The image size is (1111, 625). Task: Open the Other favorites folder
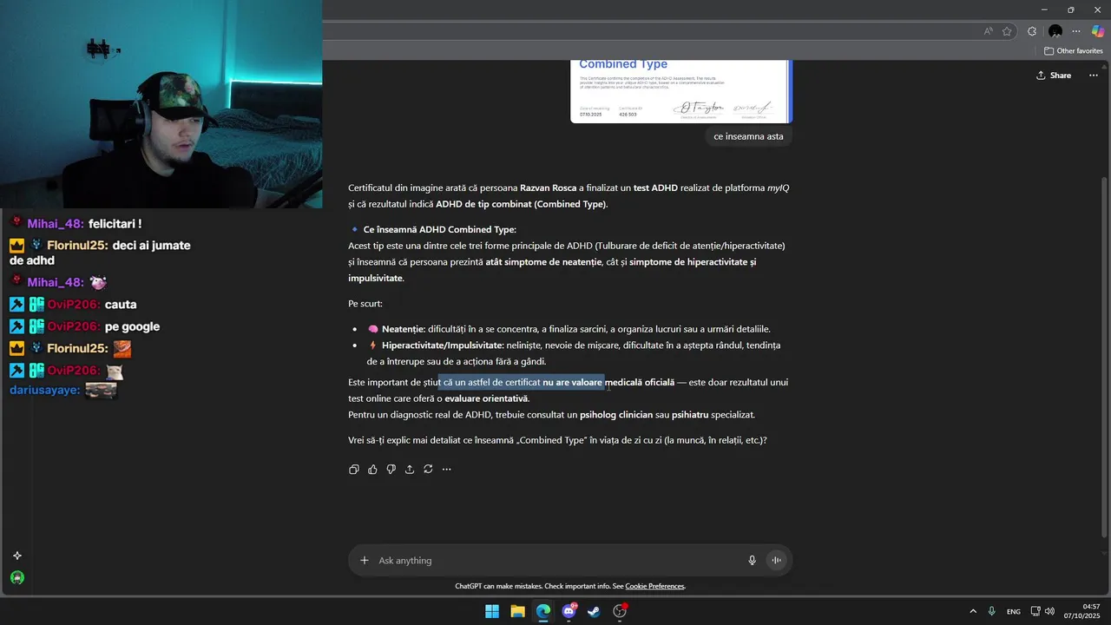[1074, 51]
